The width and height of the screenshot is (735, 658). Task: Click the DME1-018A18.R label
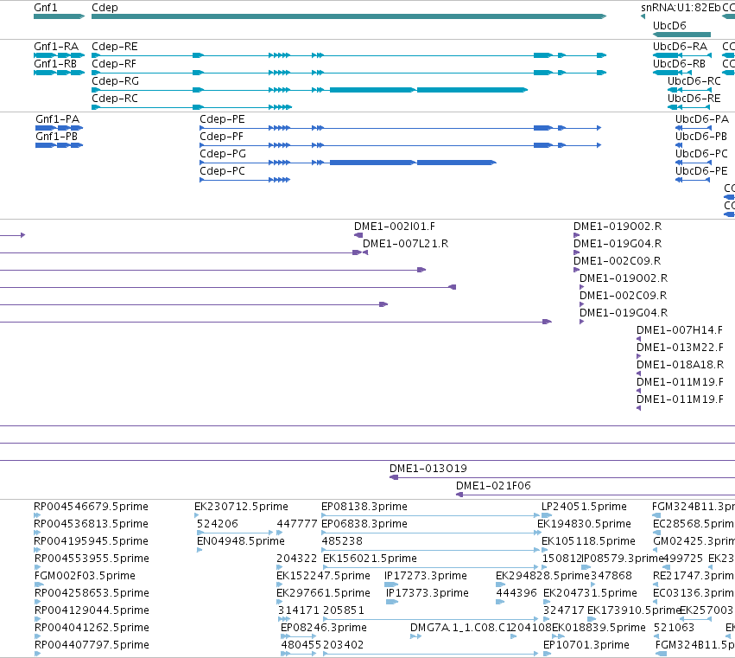pos(681,364)
